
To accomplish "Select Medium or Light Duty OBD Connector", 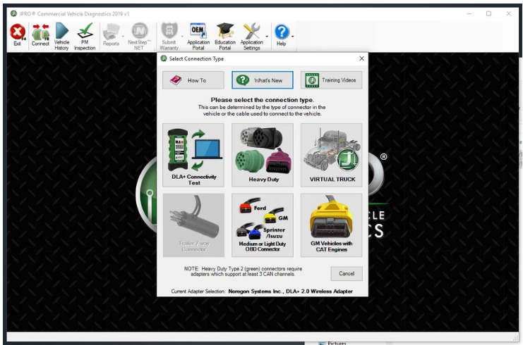I will coord(263,225).
